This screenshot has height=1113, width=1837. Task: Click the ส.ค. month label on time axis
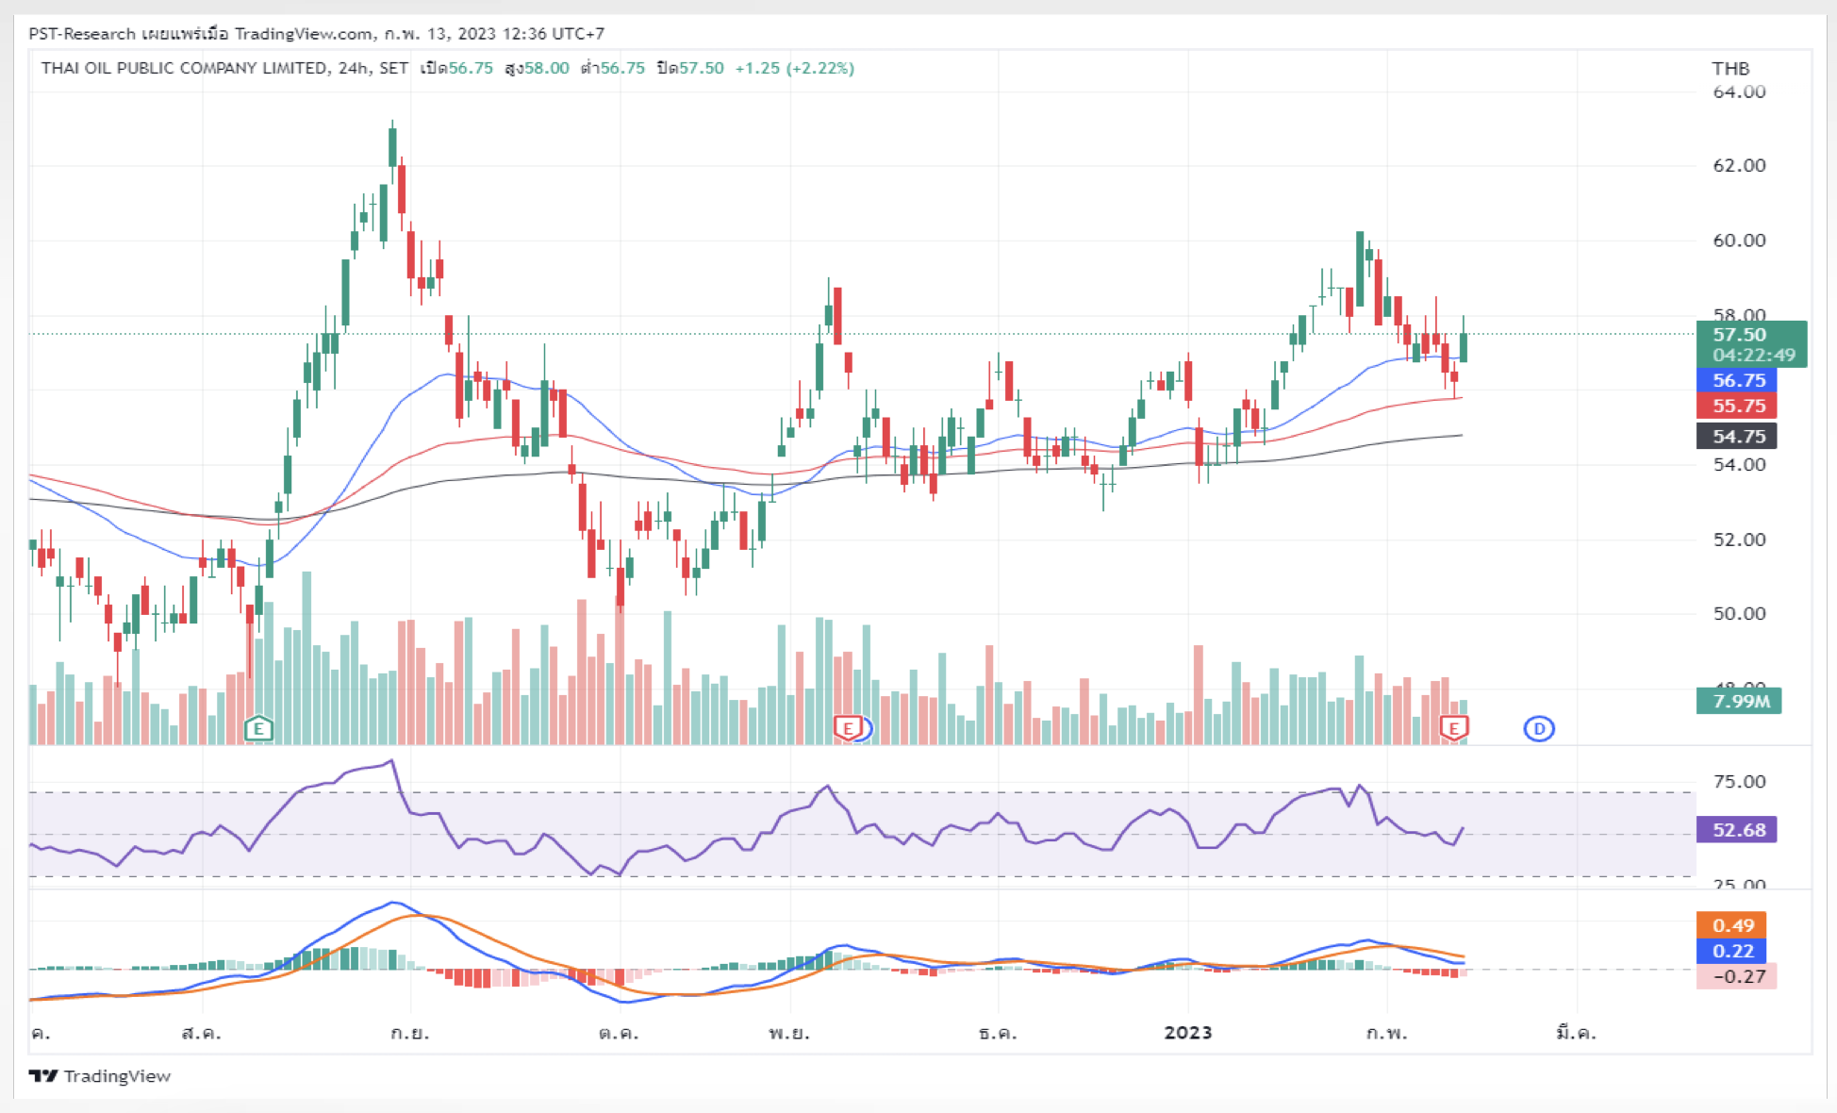pos(201,1032)
